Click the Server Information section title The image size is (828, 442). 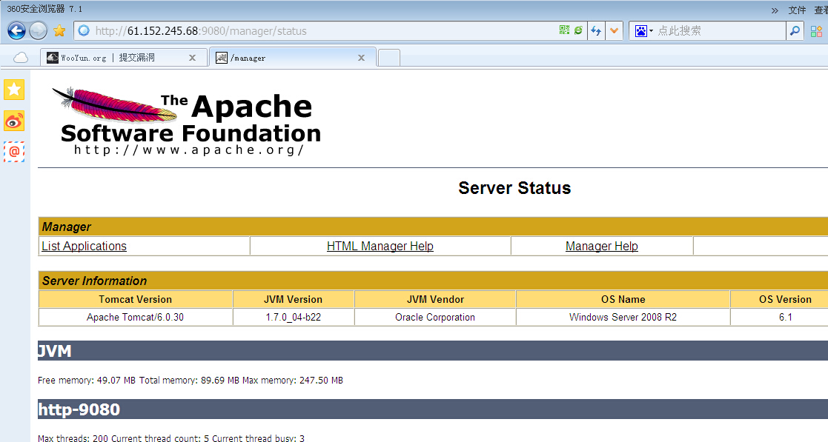pyautogui.click(x=432, y=281)
